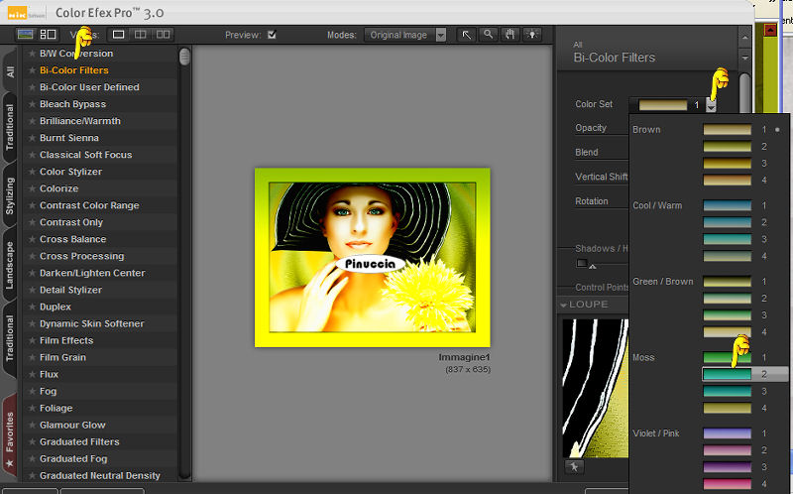Image resolution: width=793 pixels, height=494 pixels.
Task: Open the Landscape category tab
Action: 10,265
